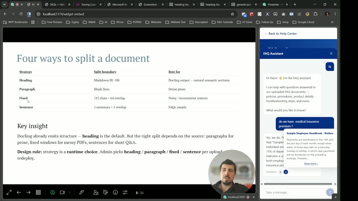Click the Type a message input field

pyautogui.click(x=293, y=192)
